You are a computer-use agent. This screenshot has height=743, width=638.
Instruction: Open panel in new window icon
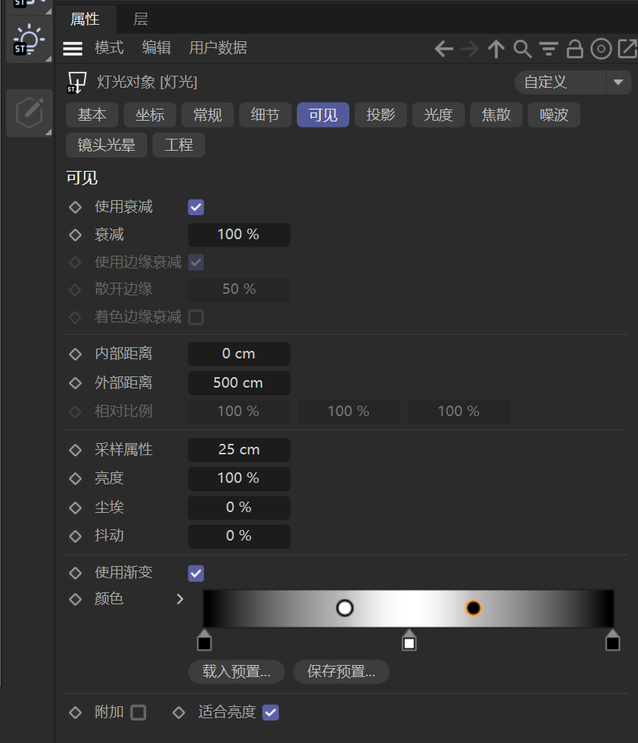(626, 49)
